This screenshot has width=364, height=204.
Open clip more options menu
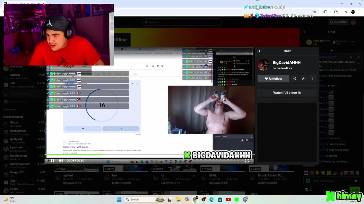(x=313, y=78)
